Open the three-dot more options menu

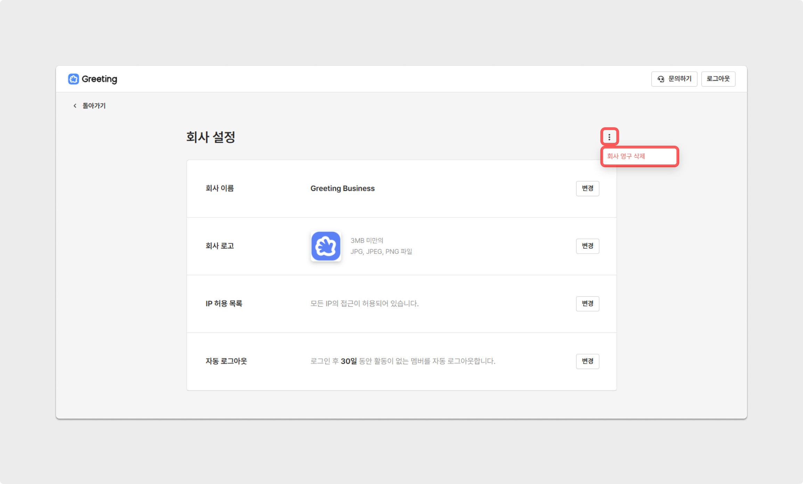[609, 137]
